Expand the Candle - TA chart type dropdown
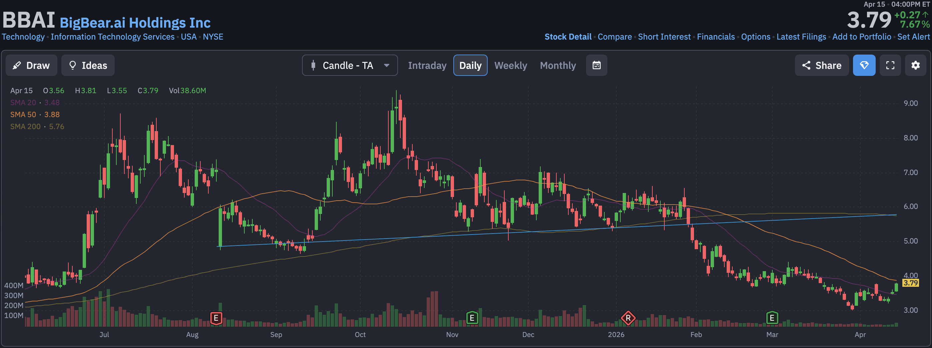The image size is (932, 348). 350,65
